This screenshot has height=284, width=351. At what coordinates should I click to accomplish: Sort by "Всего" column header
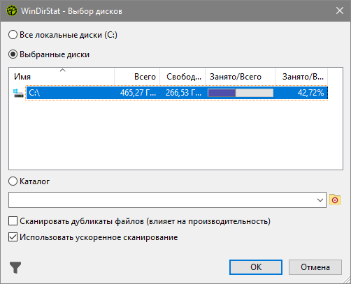137,77
